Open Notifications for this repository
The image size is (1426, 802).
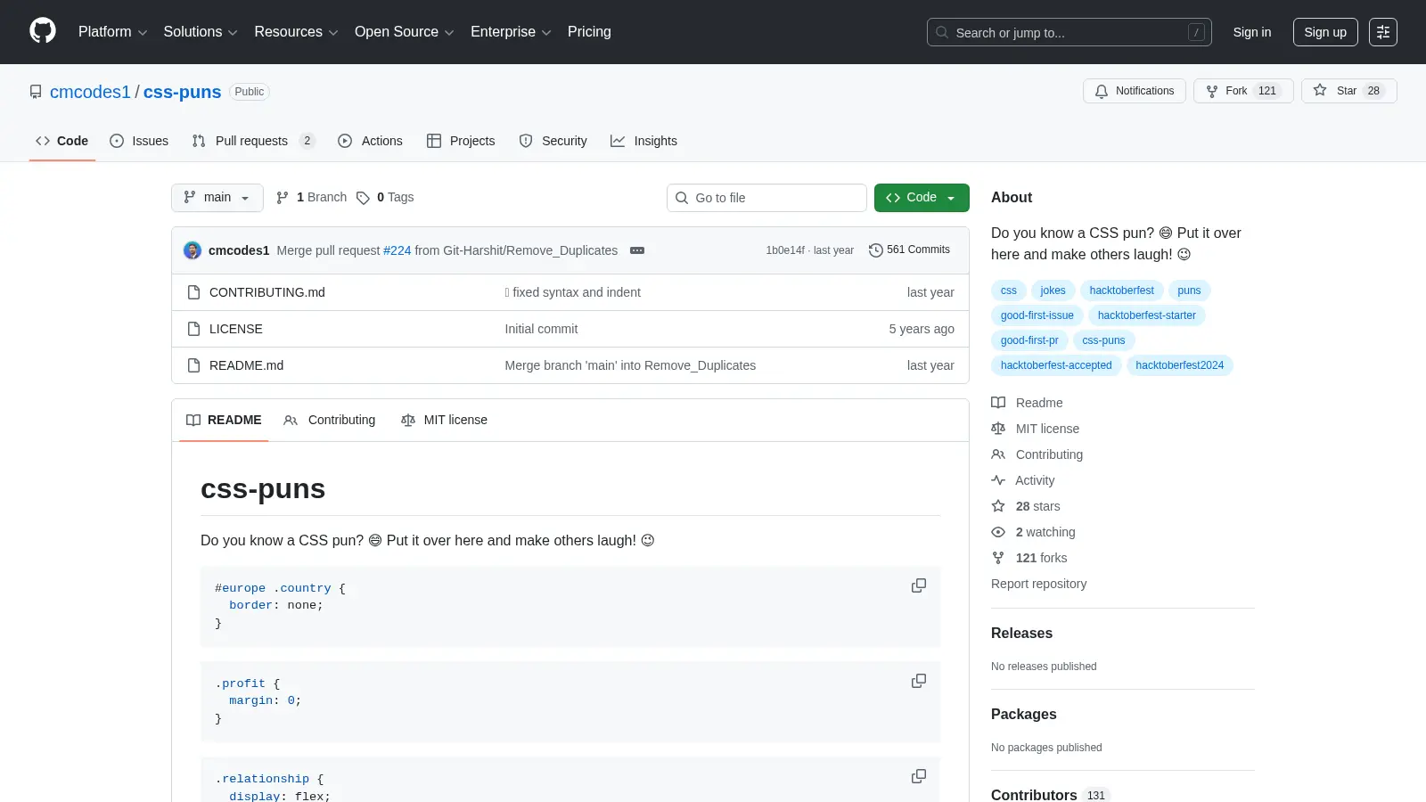point(1135,91)
